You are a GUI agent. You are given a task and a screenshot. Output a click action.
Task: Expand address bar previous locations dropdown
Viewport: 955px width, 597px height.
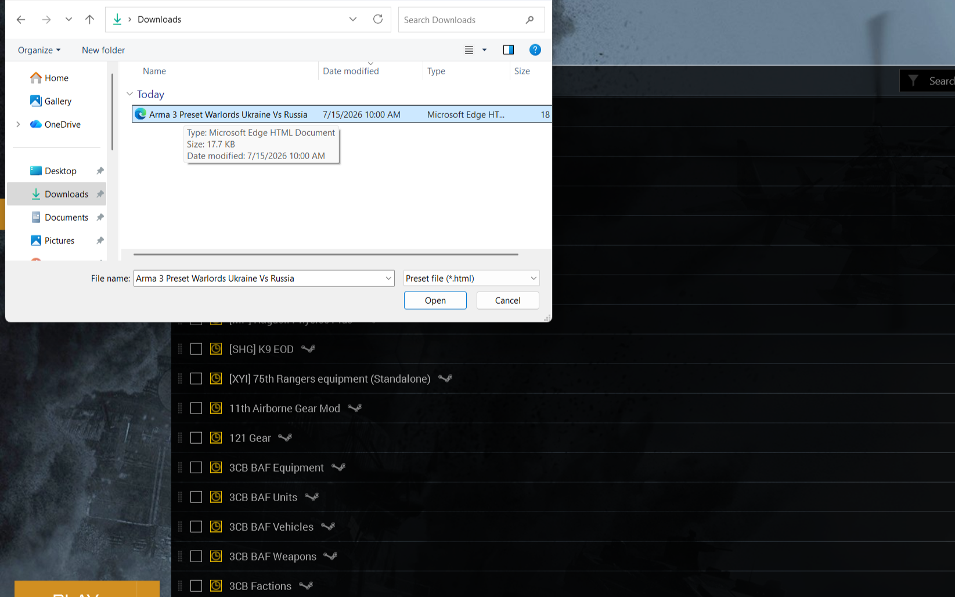click(x=353, y=19)
